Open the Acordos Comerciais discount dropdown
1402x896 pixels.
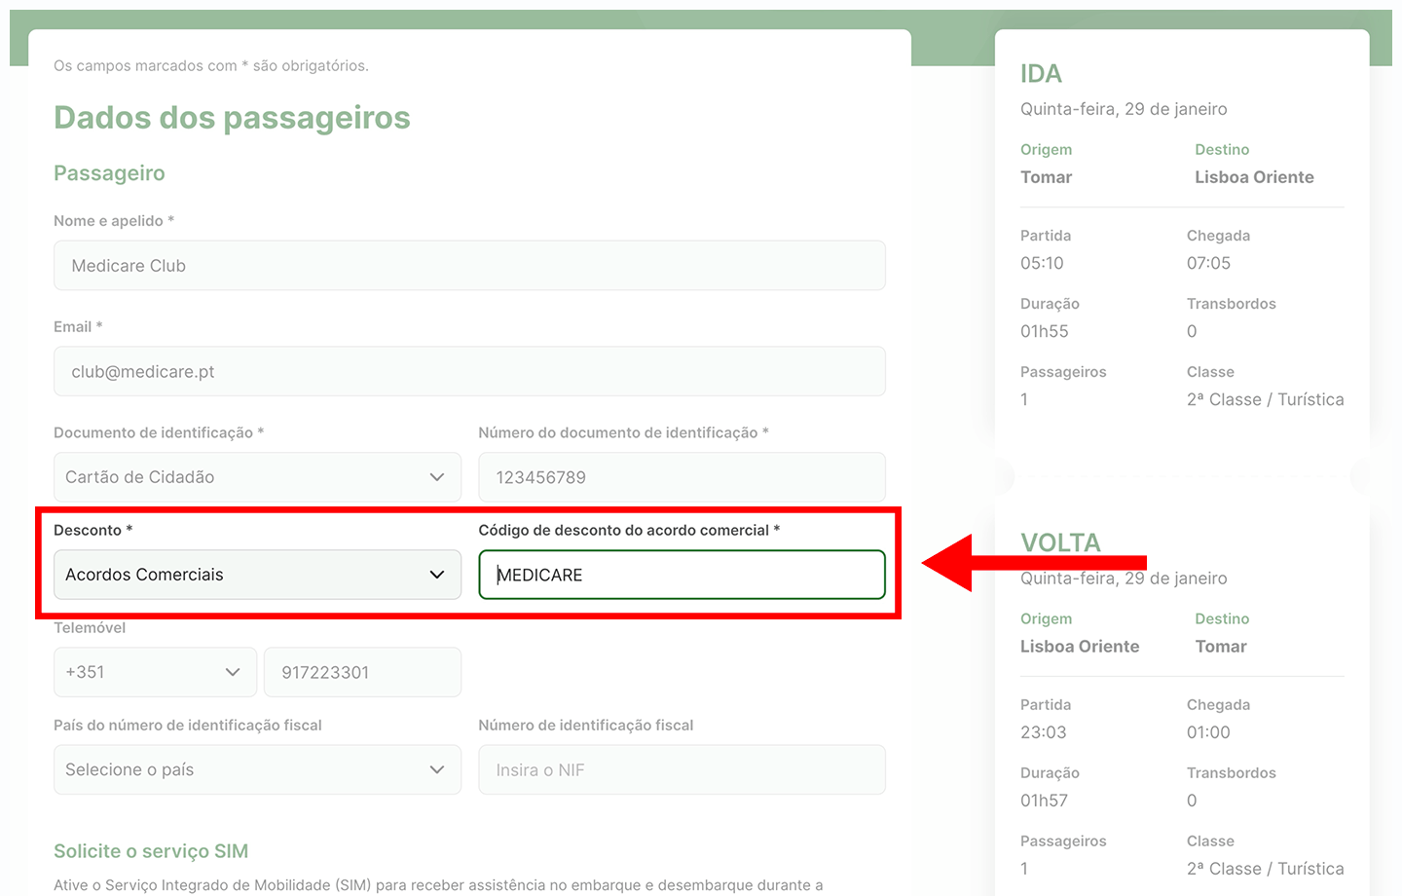257,575
